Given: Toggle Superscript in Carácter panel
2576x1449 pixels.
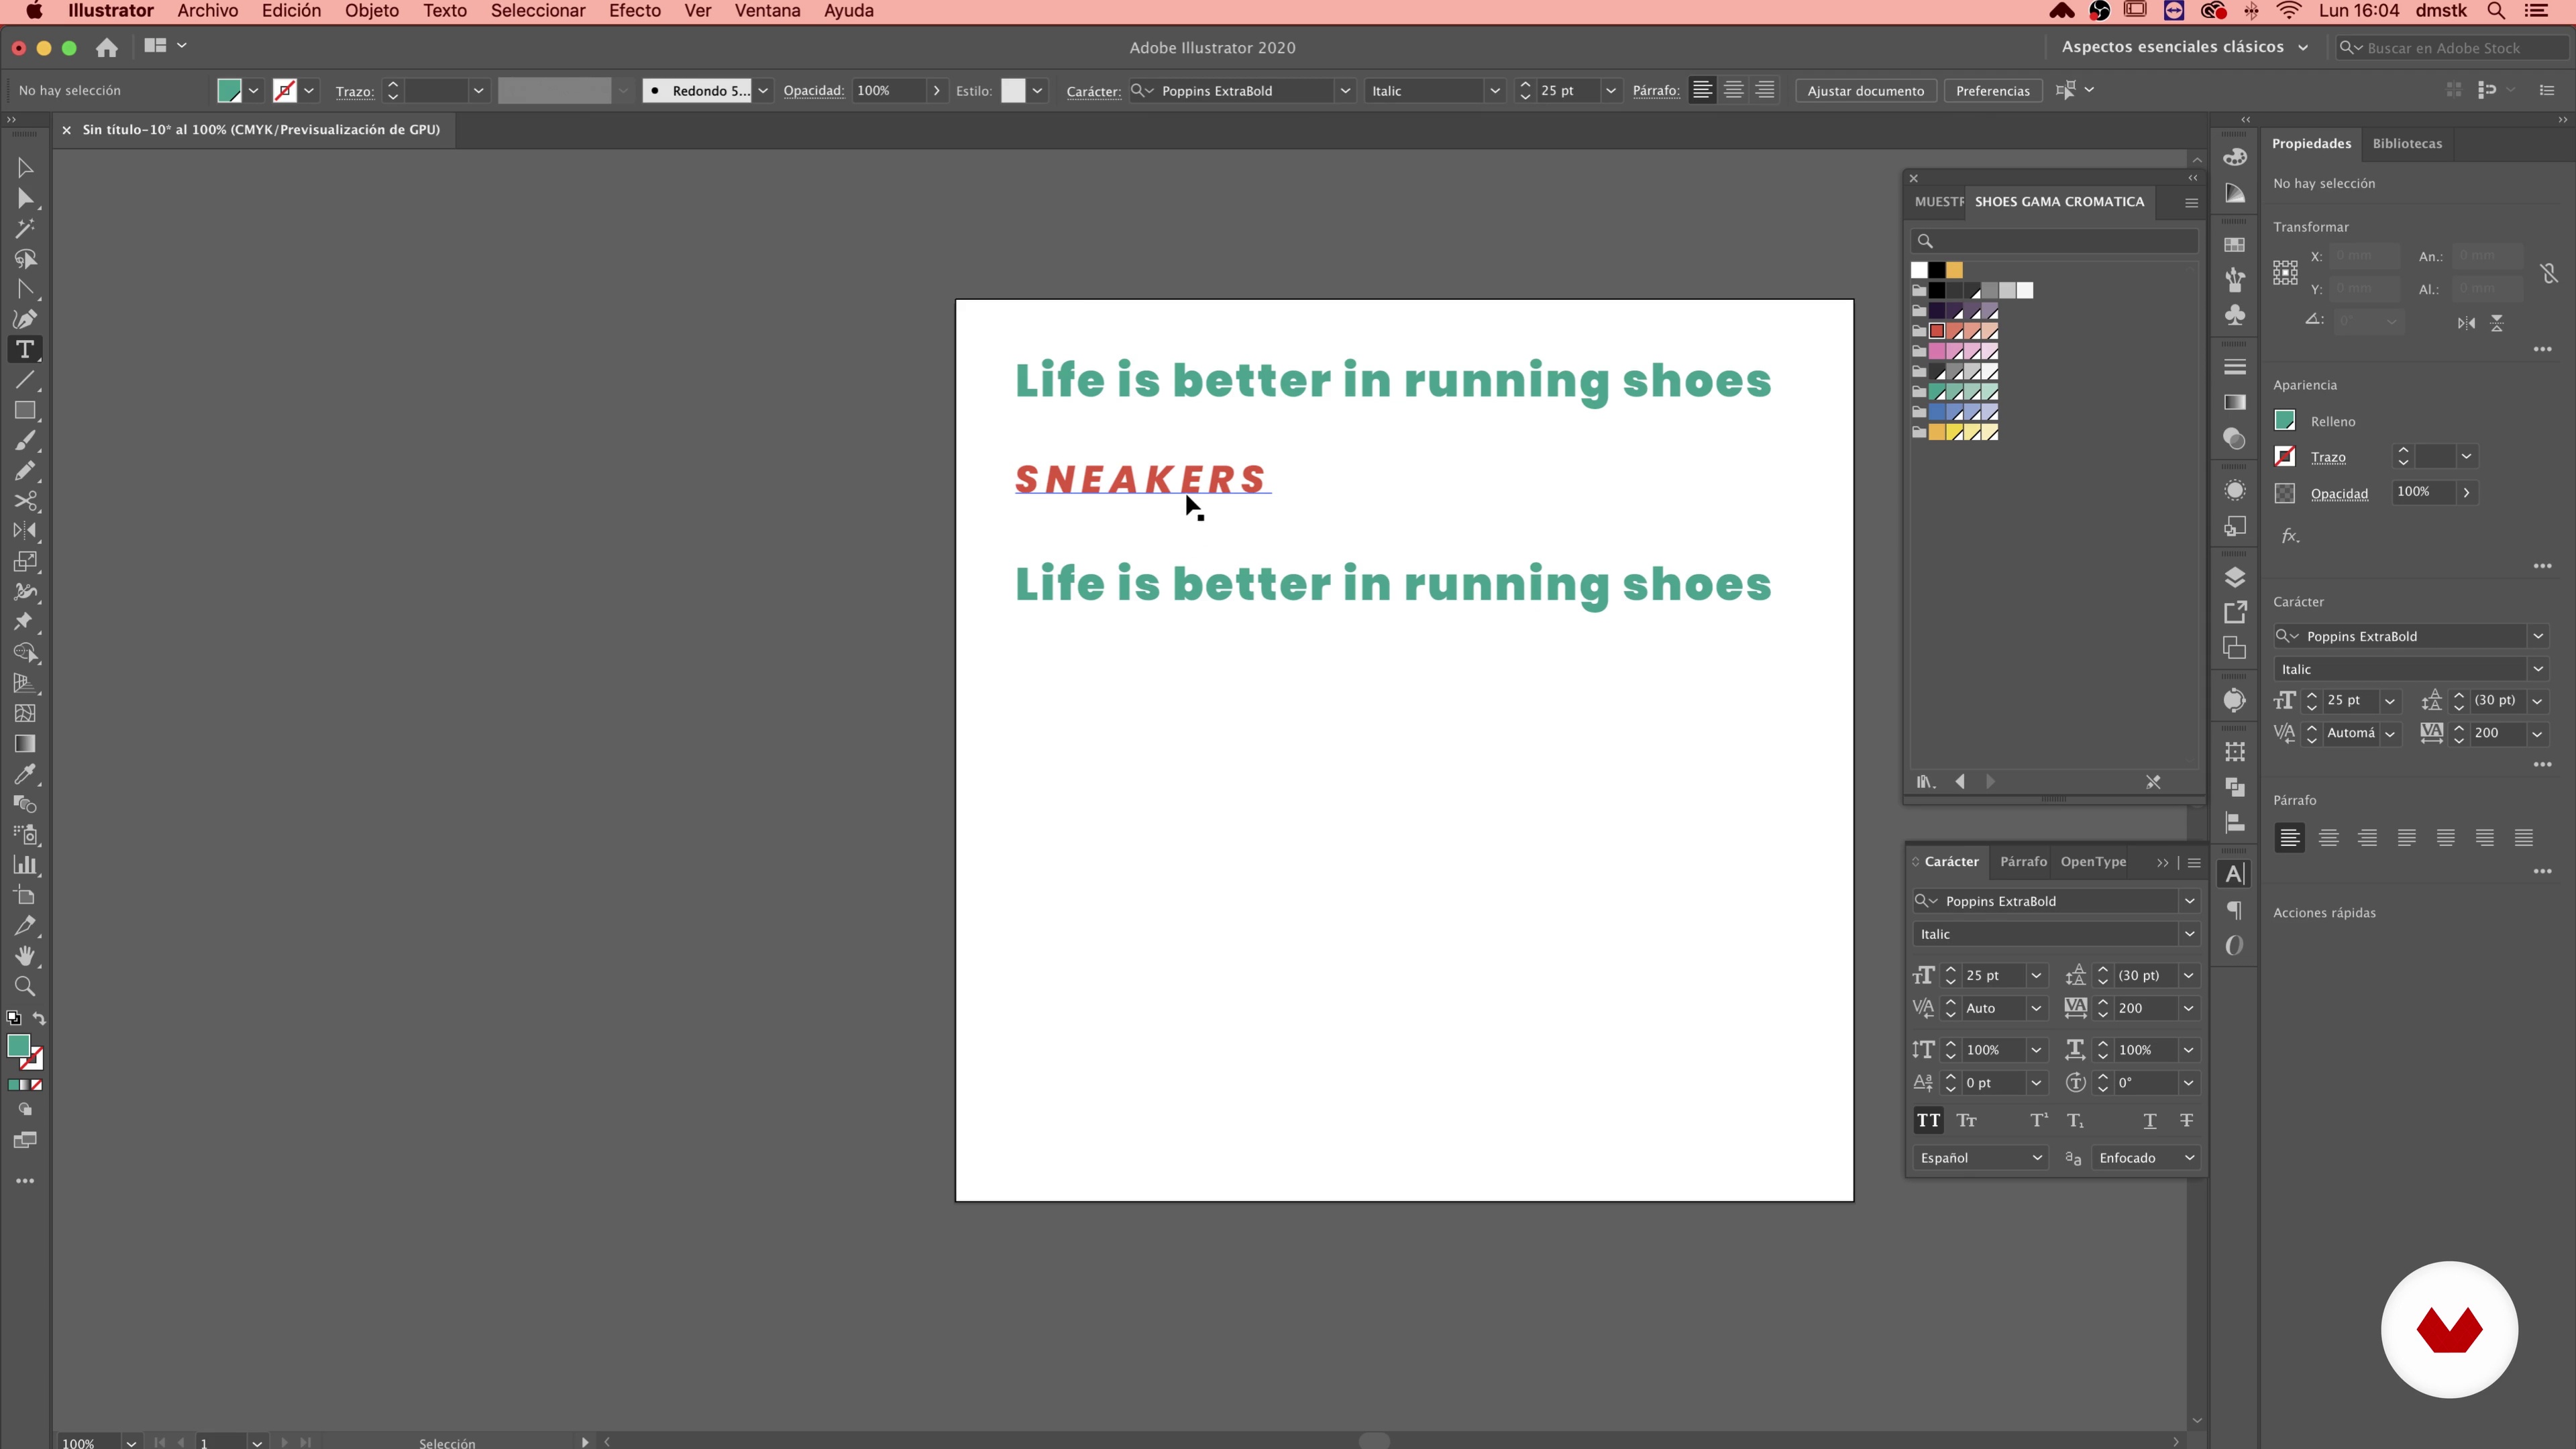Looking at the screenshot, I should point(2039,1121).
